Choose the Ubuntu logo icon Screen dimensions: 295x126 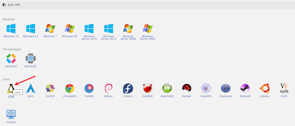(265, 88)
